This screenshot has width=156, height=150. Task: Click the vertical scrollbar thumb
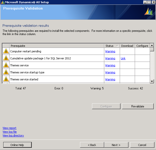coord(152,49)
